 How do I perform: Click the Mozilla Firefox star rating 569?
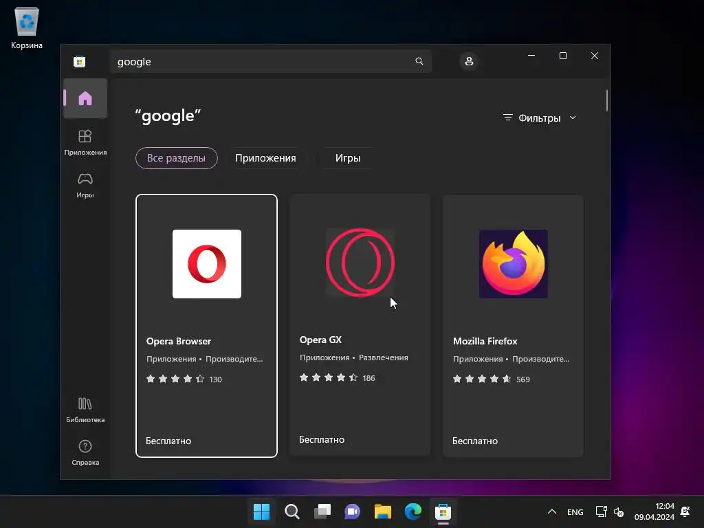pyautogui.click(x=491, y=379)
